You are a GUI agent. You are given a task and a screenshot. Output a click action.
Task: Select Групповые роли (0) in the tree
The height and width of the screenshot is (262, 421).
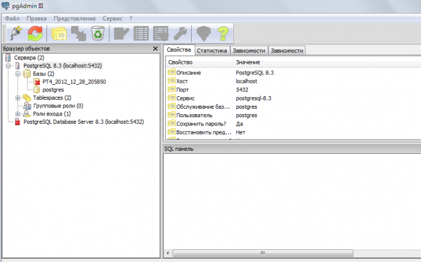(x=58, y=106)
